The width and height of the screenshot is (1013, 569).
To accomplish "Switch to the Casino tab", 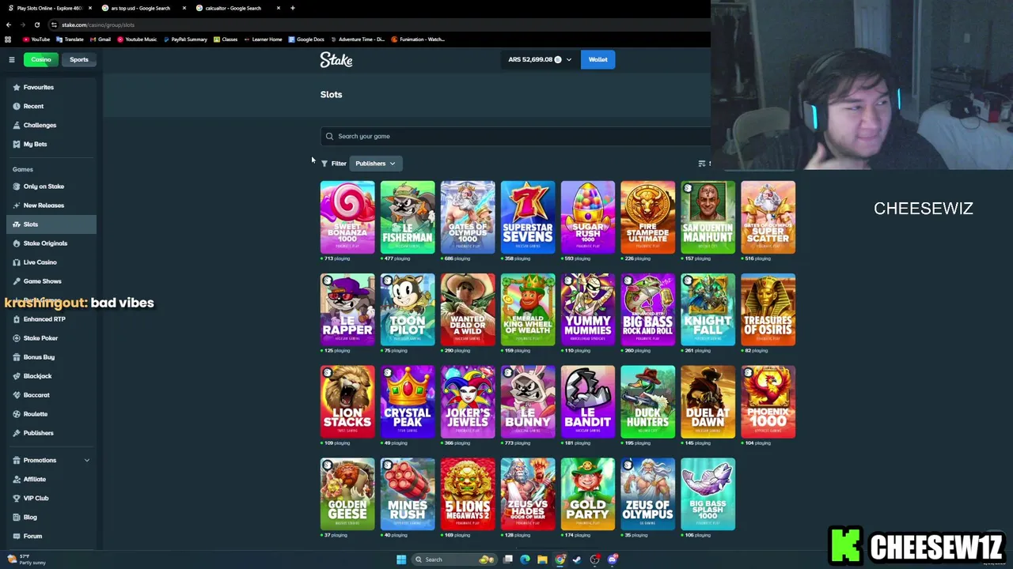I will 40,59.
